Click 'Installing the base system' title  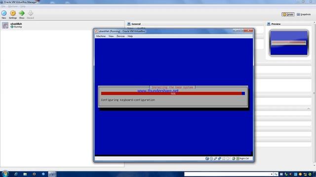click(x=172, y=88)
